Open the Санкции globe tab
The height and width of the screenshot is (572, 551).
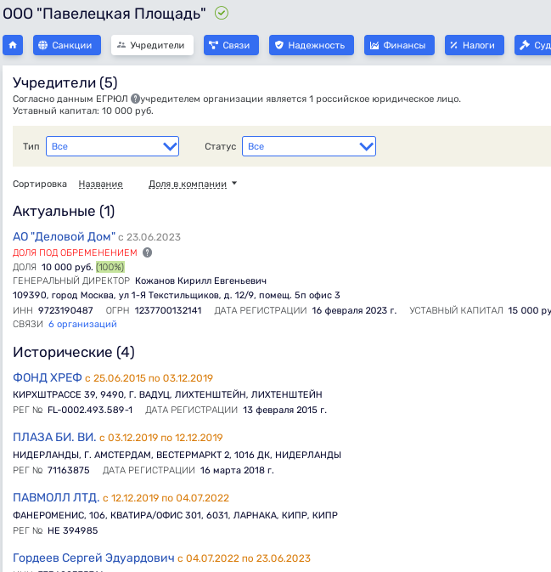(x=68, y=45)
